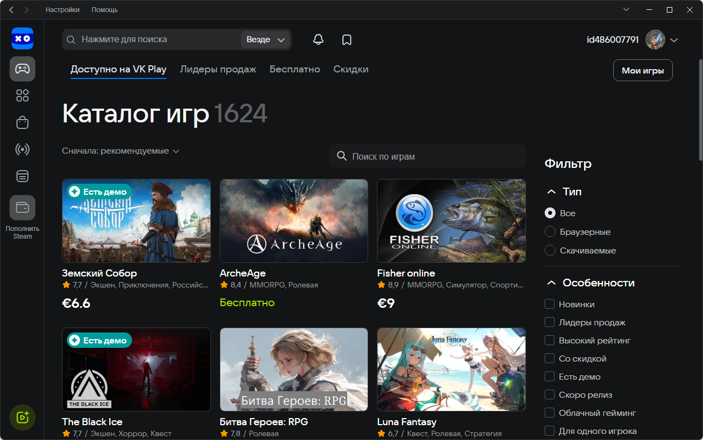The height and width of the screenshot is (440, 703).
Task: Launch cloud gaming via green play icon
Action: click(x=22, y=417)
